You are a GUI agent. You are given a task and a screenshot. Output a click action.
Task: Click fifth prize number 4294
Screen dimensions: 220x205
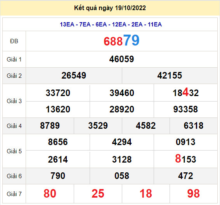pos(122,142)
